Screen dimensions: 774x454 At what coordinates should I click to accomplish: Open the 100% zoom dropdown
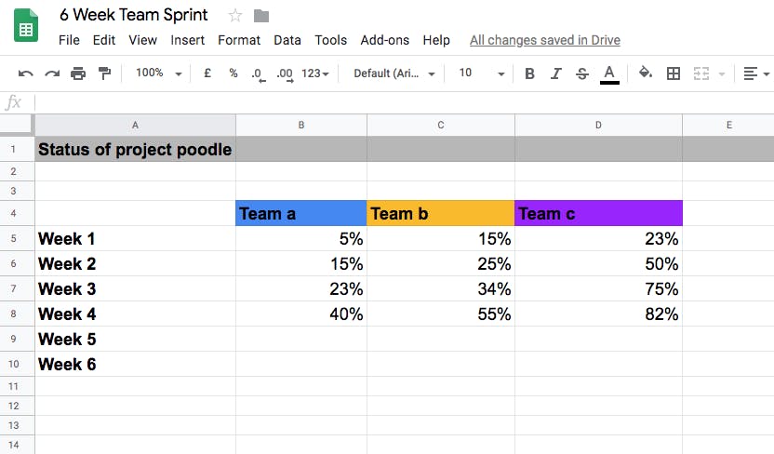159,73
